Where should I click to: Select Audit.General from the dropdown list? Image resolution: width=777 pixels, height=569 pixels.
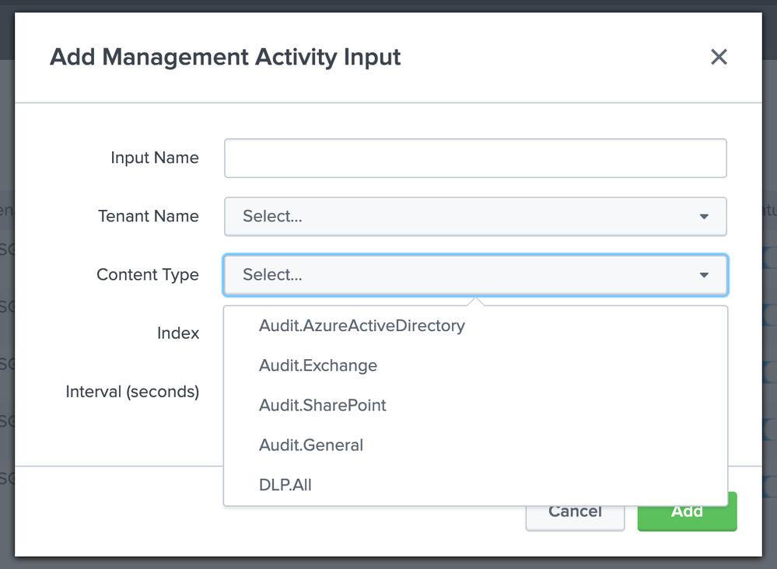311,445
